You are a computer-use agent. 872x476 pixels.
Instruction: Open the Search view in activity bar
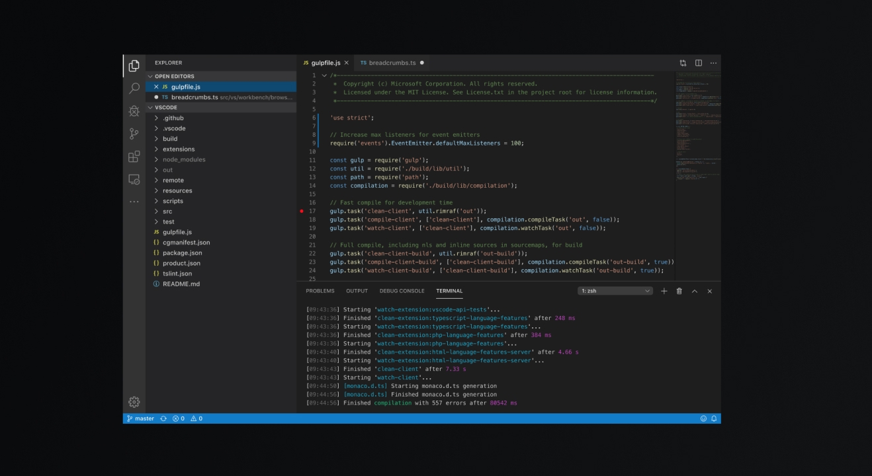click(x=134, y=88)
